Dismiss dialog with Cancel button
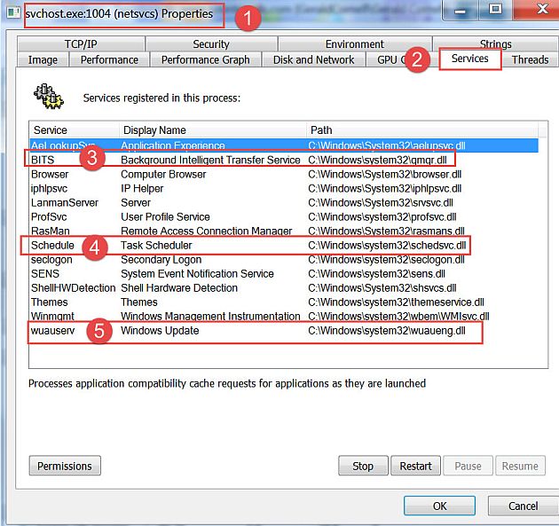 [x=524, y=506]
